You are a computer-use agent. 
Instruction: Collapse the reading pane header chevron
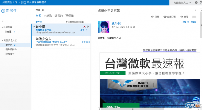pyautogui.click(x=195, y=11)
